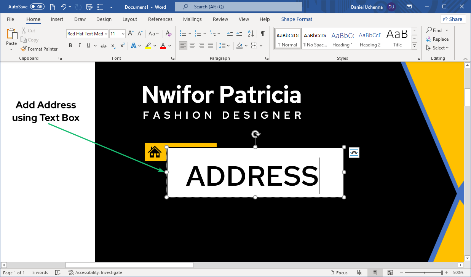Click the zoom slider in status bar
Viewport: 471px width, 277px height.
(423, 272)
